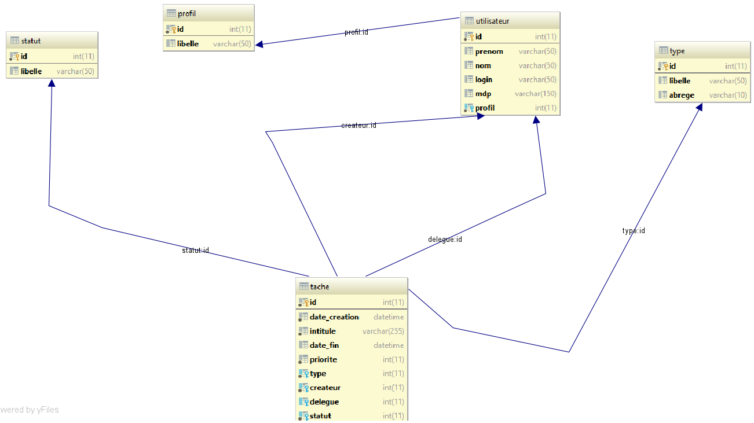Viewport: 754px width, 423px height.
Task: Click the utilisateur table header icon
Action: point(469,21)
